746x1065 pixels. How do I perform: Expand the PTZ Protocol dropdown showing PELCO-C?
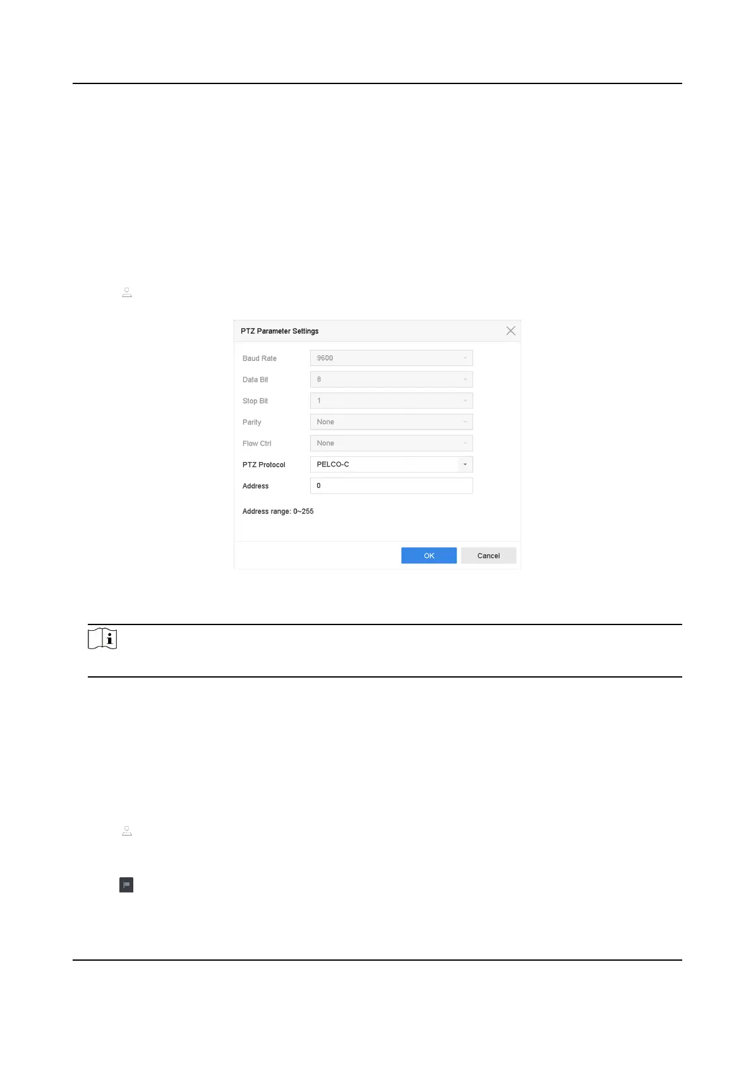(391, 465)
